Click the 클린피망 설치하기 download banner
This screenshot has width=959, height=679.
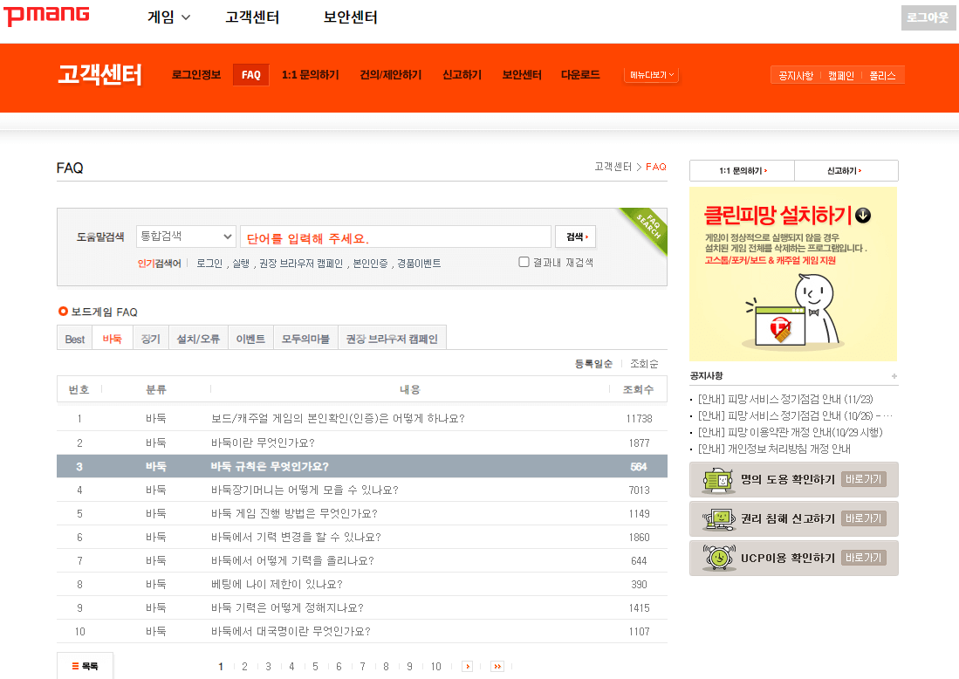[x=792, y=273]
